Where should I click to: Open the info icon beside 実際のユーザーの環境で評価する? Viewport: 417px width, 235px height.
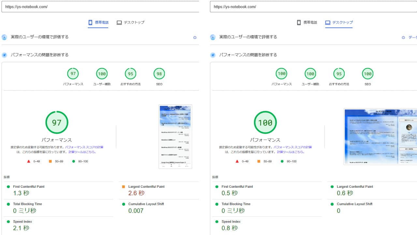[195, 37]
